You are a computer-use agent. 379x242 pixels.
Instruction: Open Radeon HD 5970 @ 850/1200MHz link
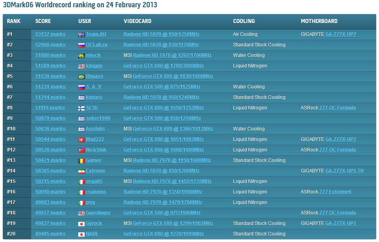point(161,171)
